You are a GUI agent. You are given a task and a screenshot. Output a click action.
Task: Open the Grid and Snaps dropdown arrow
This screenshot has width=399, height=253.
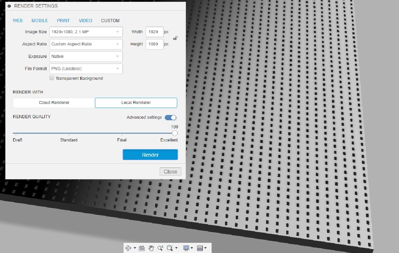tap(205, 248)
